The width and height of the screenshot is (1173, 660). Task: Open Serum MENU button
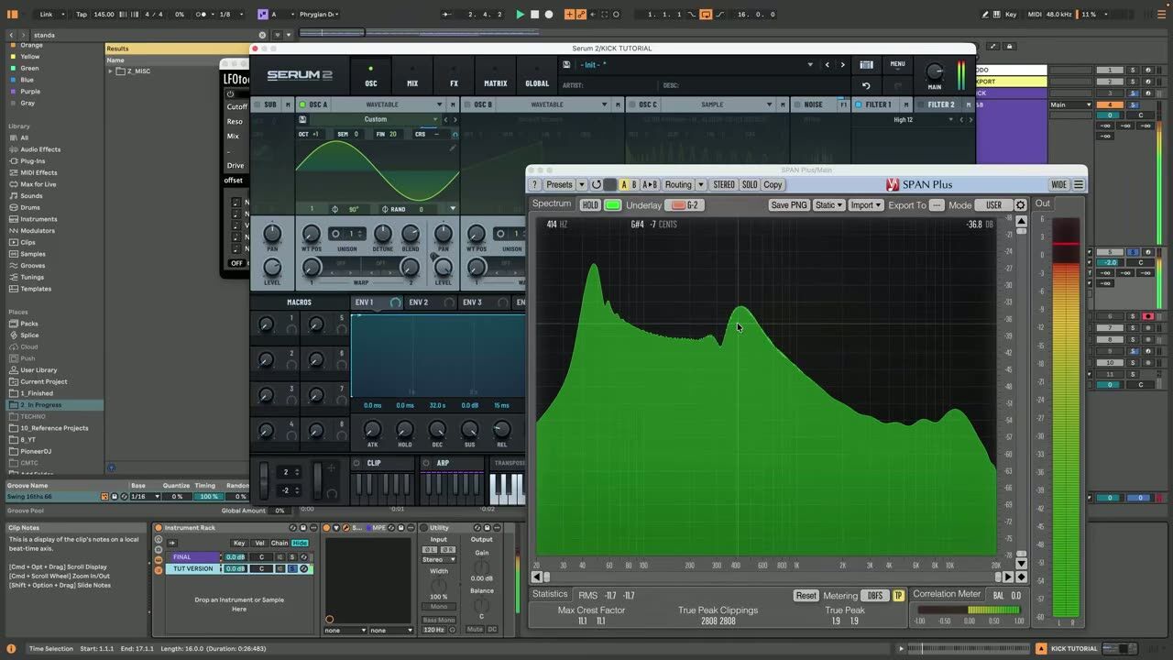897,64
